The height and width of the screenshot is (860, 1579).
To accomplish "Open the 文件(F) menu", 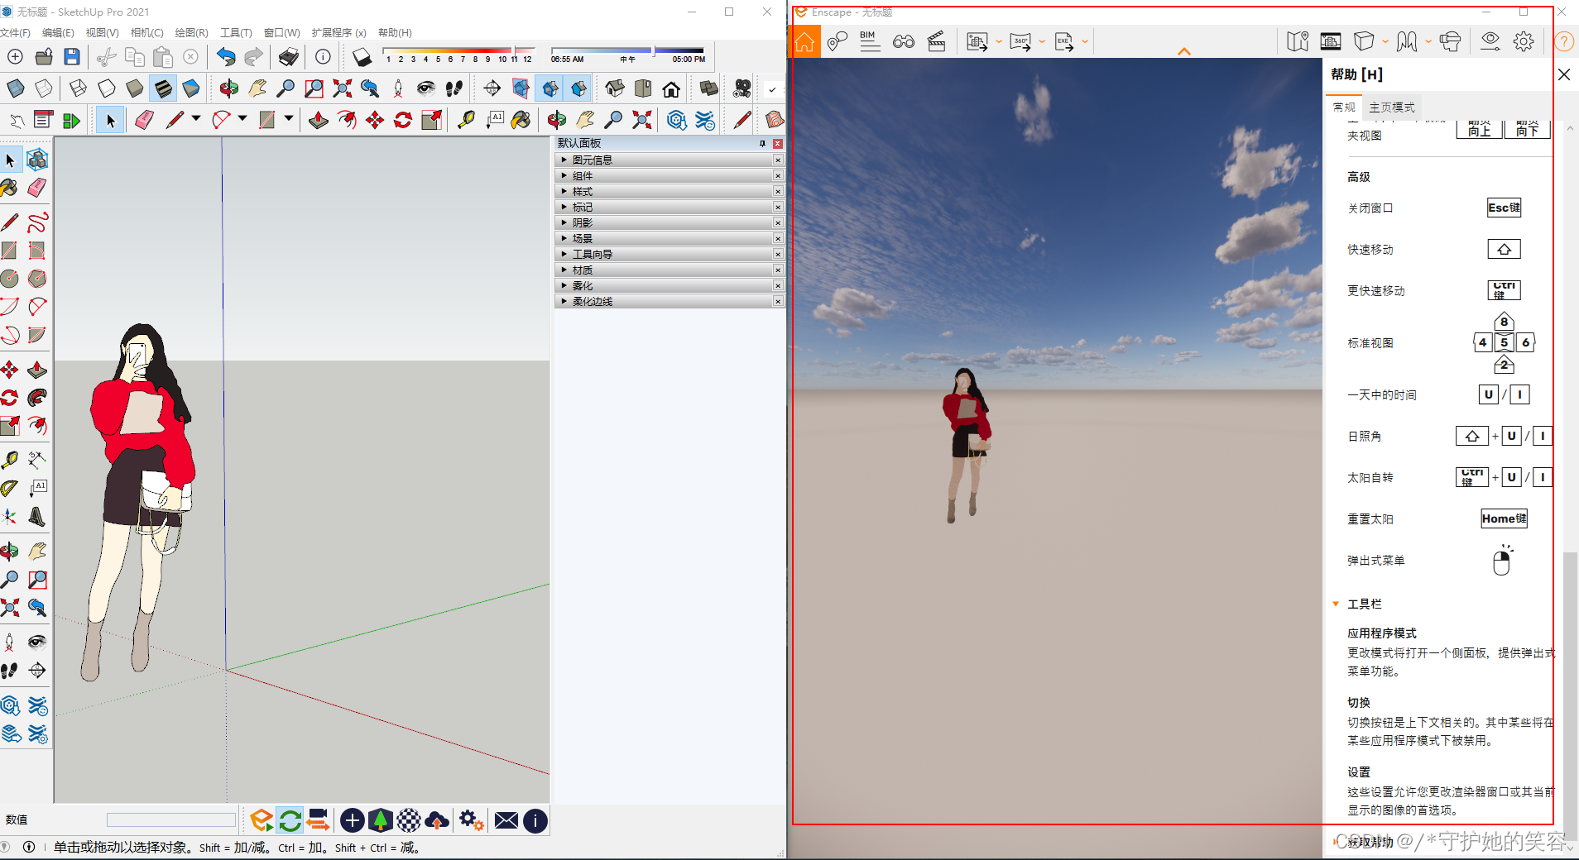I will click(15, 33).
